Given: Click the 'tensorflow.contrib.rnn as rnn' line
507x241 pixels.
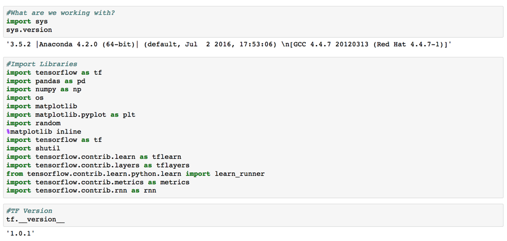Looking at the screenshot, I should tap(81, 190).
